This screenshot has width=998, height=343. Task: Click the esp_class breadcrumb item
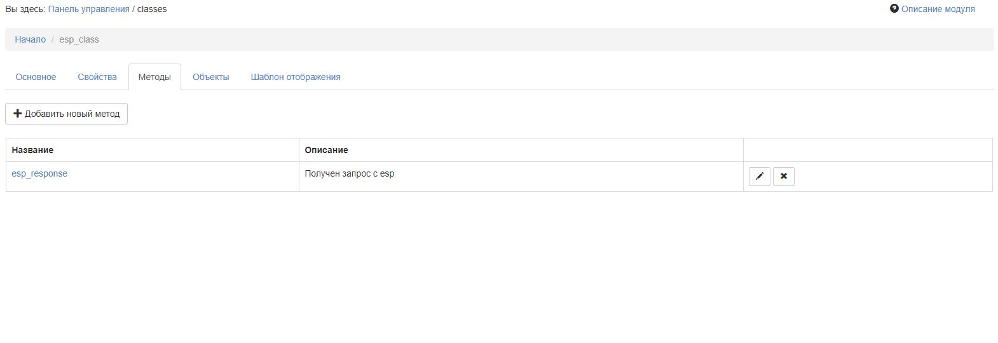click(79, 39)
